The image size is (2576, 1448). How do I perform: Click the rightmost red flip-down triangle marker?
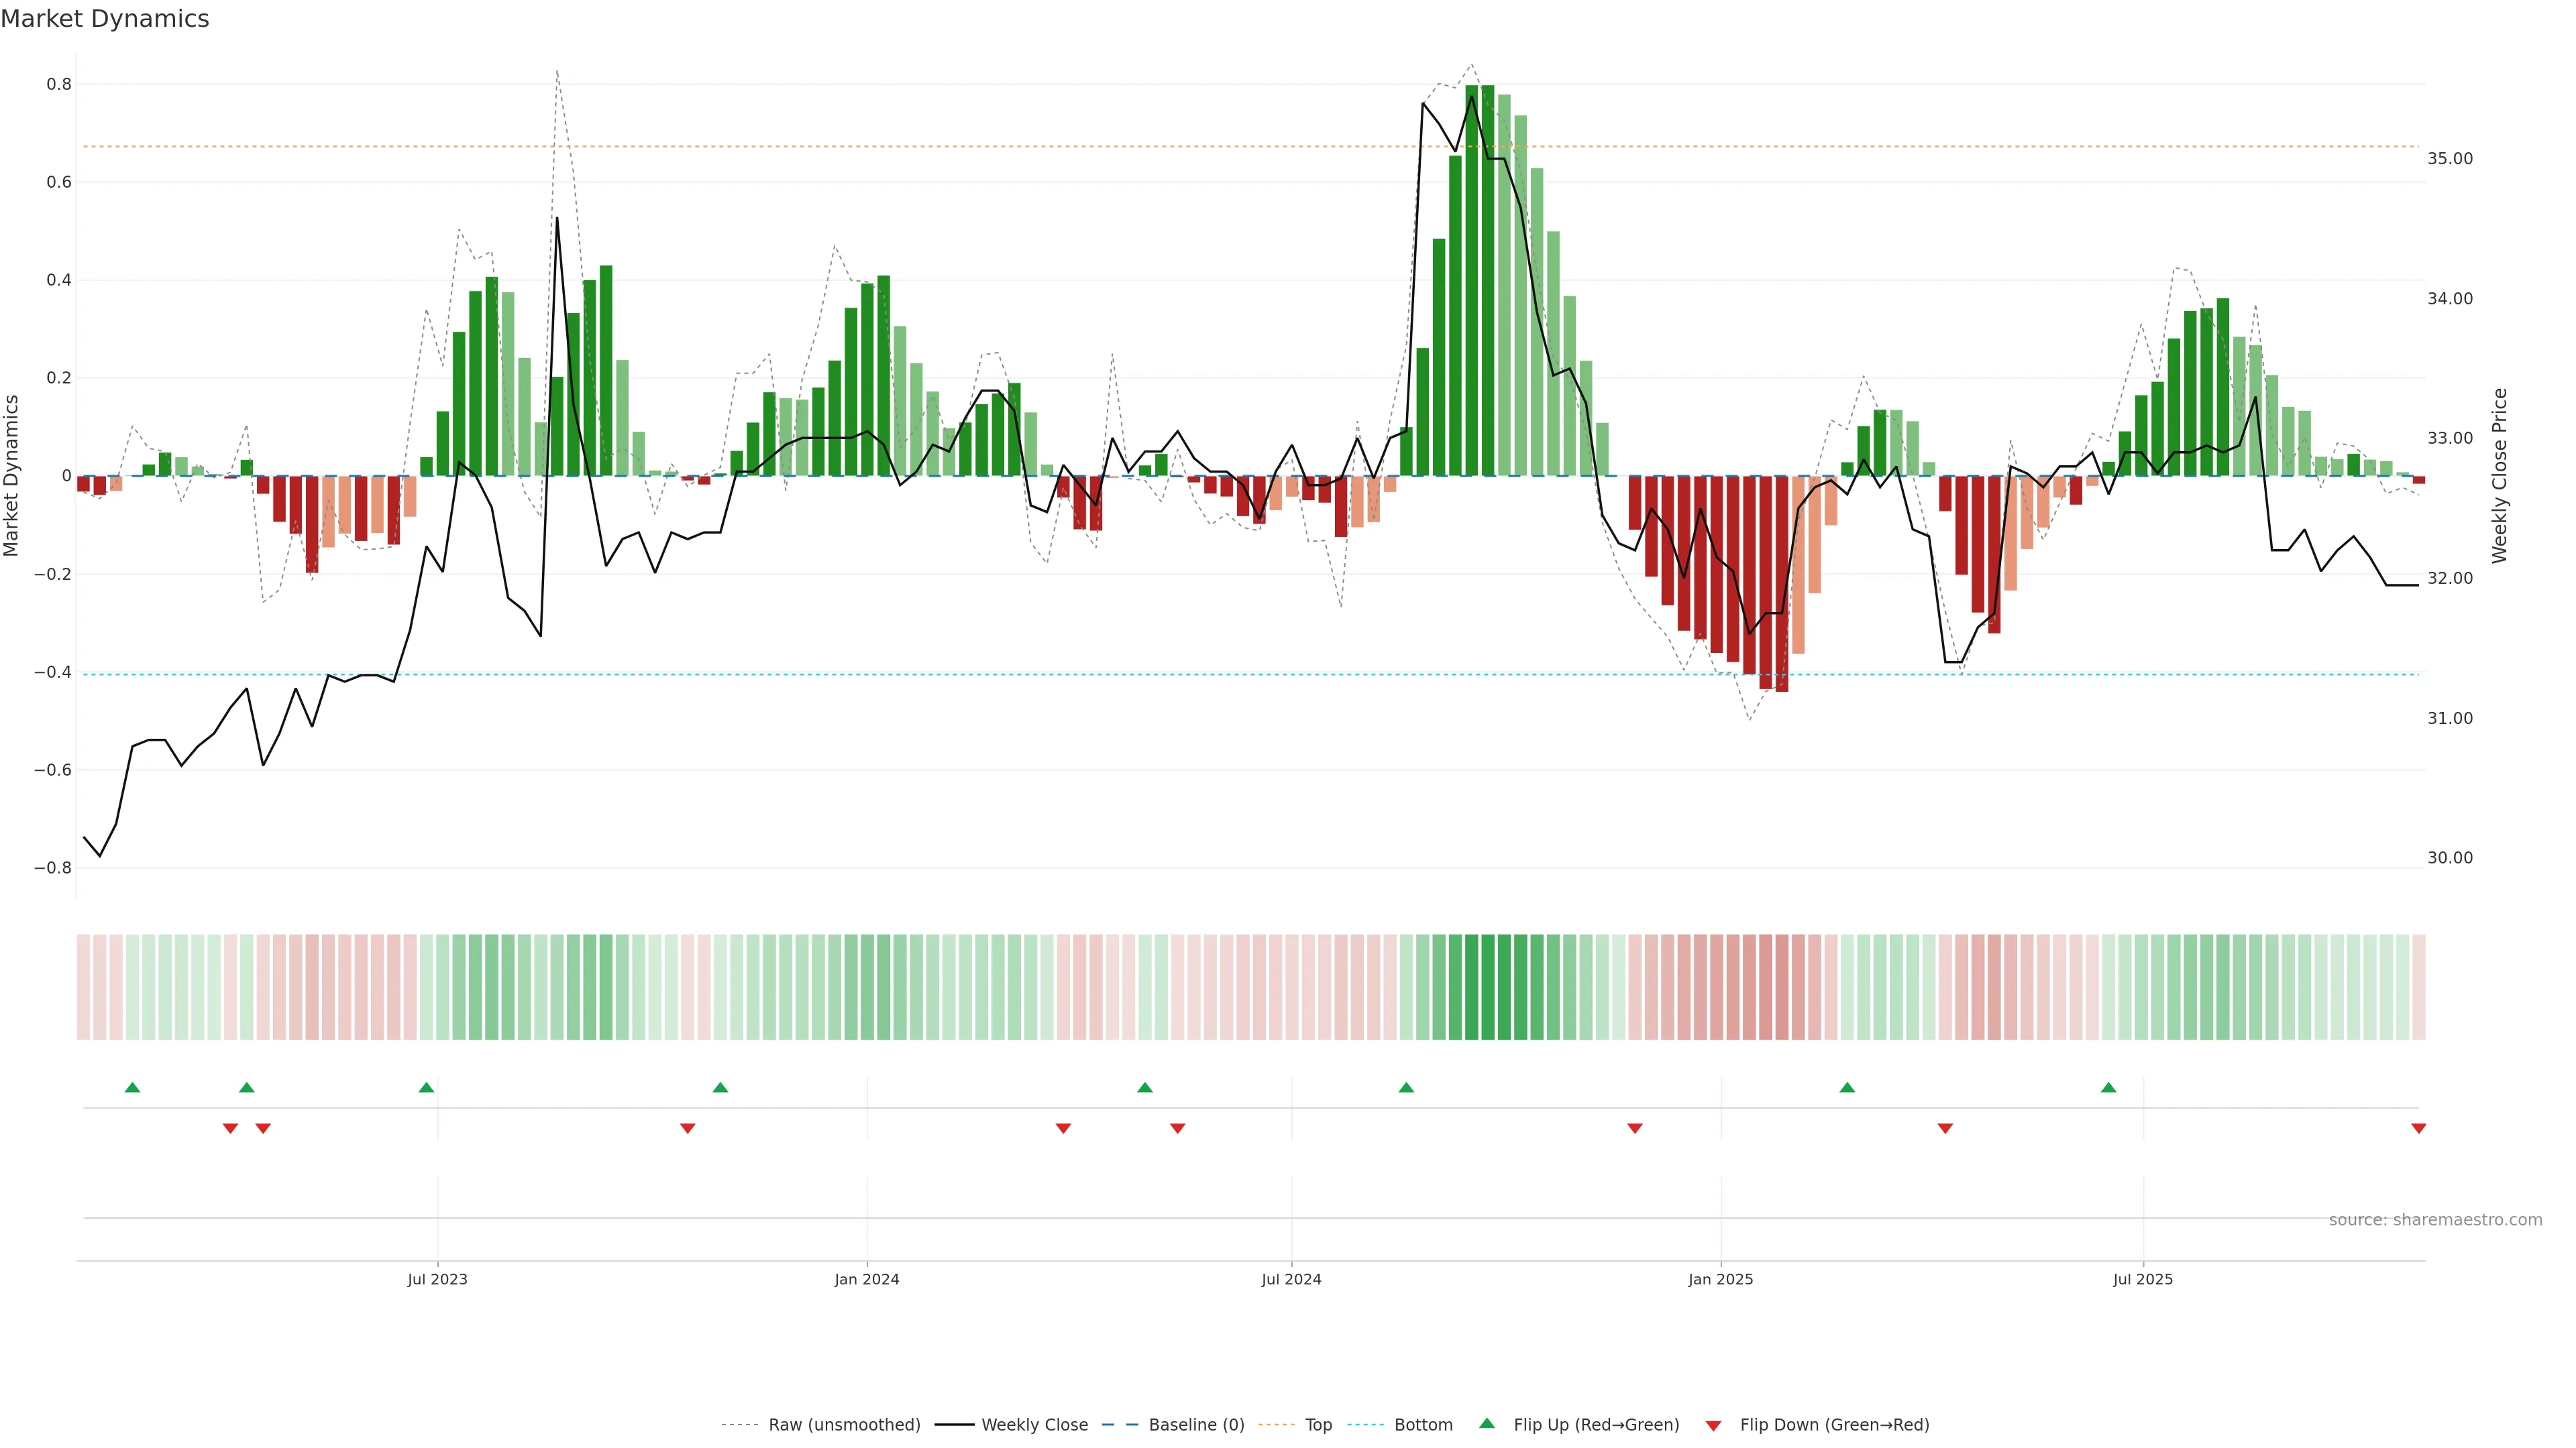coord(2418,1128)
